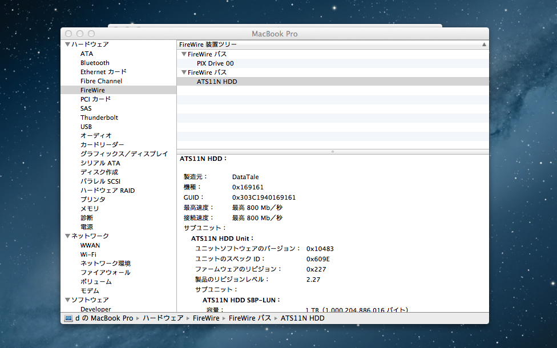This screenshot has width=557, height=348.
Task: Open オーディオ in the sidebar
Action: coord(96,136)
